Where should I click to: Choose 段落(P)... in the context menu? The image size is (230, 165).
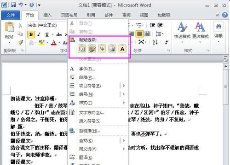[98, 77]
